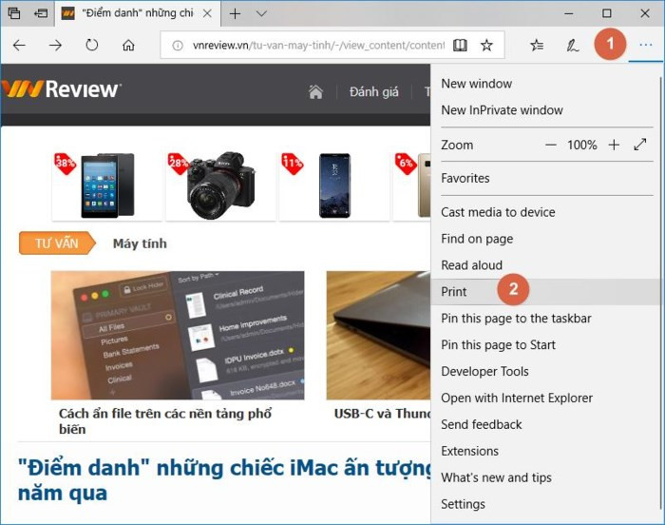Click the Forward navigation arrow
This screenshot has height=525, width=665.
55,45
